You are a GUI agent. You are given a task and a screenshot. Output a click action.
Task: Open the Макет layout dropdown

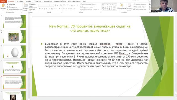32,4
